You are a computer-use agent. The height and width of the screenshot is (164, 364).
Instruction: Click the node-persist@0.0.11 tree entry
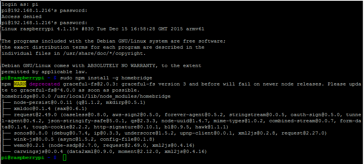tap(43, 102)
